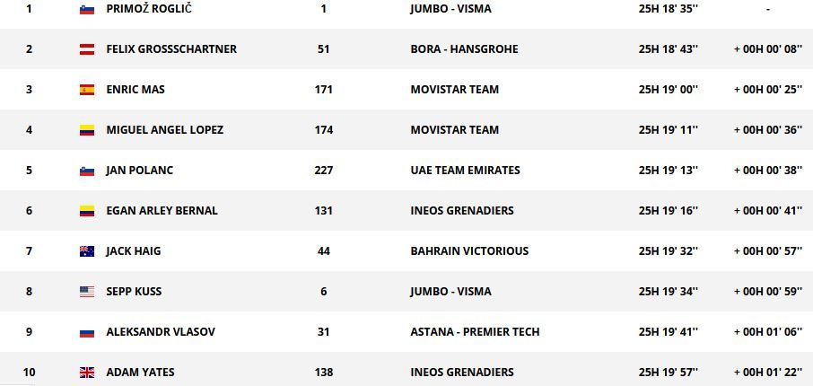This screenshot has height=386, width=813.
Task: Click the Colombian flag beside Miguel Angel Lopez
Action: [x=86, y=130]
